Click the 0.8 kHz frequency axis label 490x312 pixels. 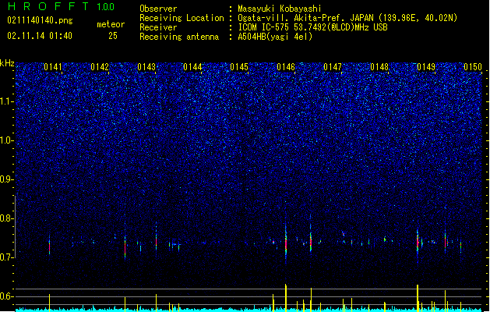[7, 218]
